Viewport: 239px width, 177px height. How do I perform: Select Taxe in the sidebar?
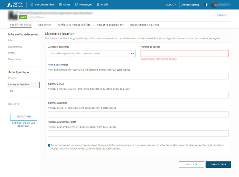point(11,91)
